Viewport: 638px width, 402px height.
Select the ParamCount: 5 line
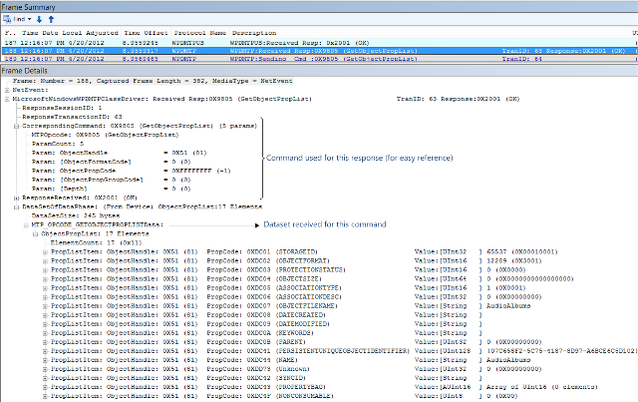58,144
